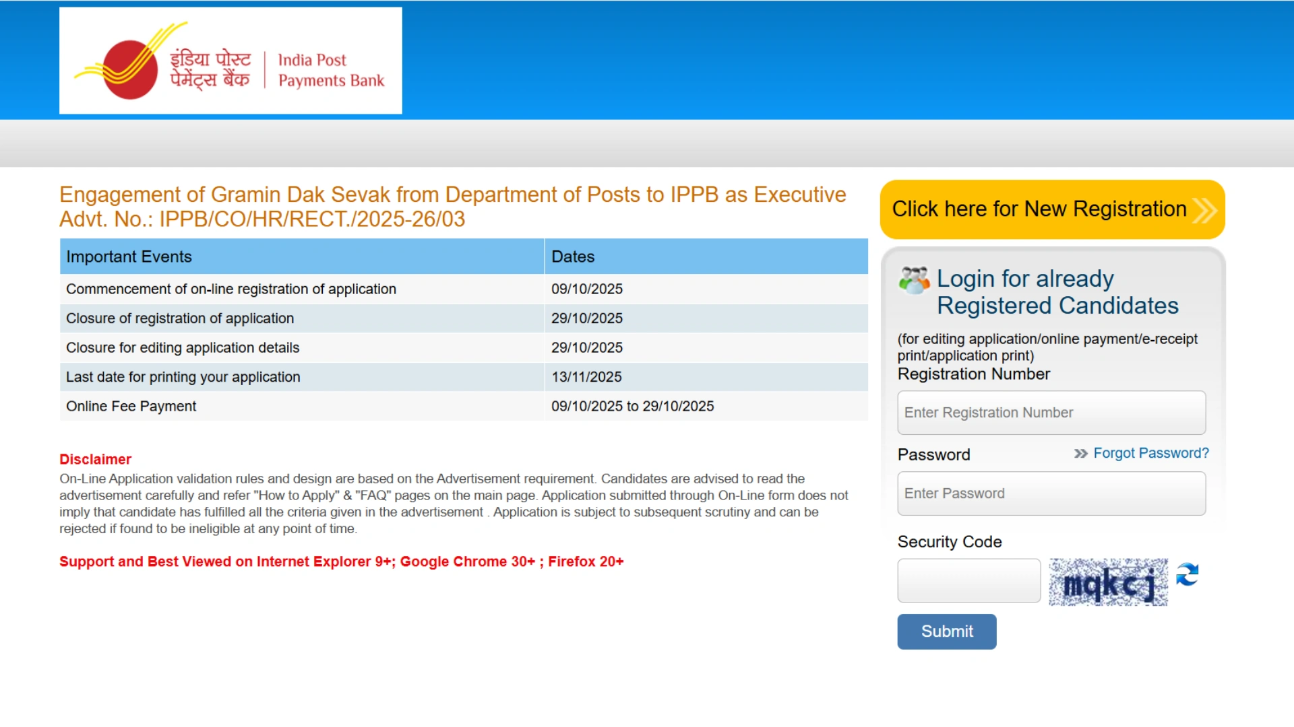Click the double chevron on New Registration
This screenshot has height=727, width=1294.
[x=1204, y=210]
